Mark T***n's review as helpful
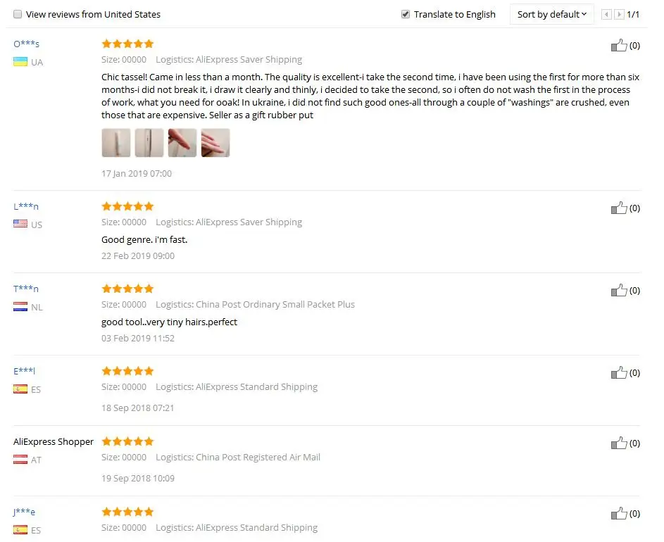The image size is (664, 542). [x=619, y=290]
